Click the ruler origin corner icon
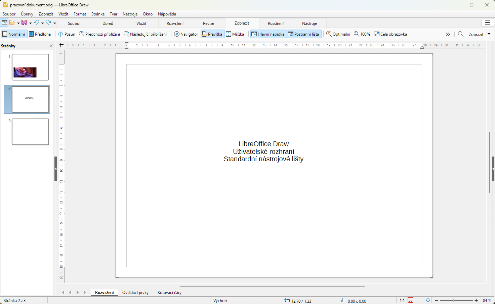 click(x=61, y=45)
